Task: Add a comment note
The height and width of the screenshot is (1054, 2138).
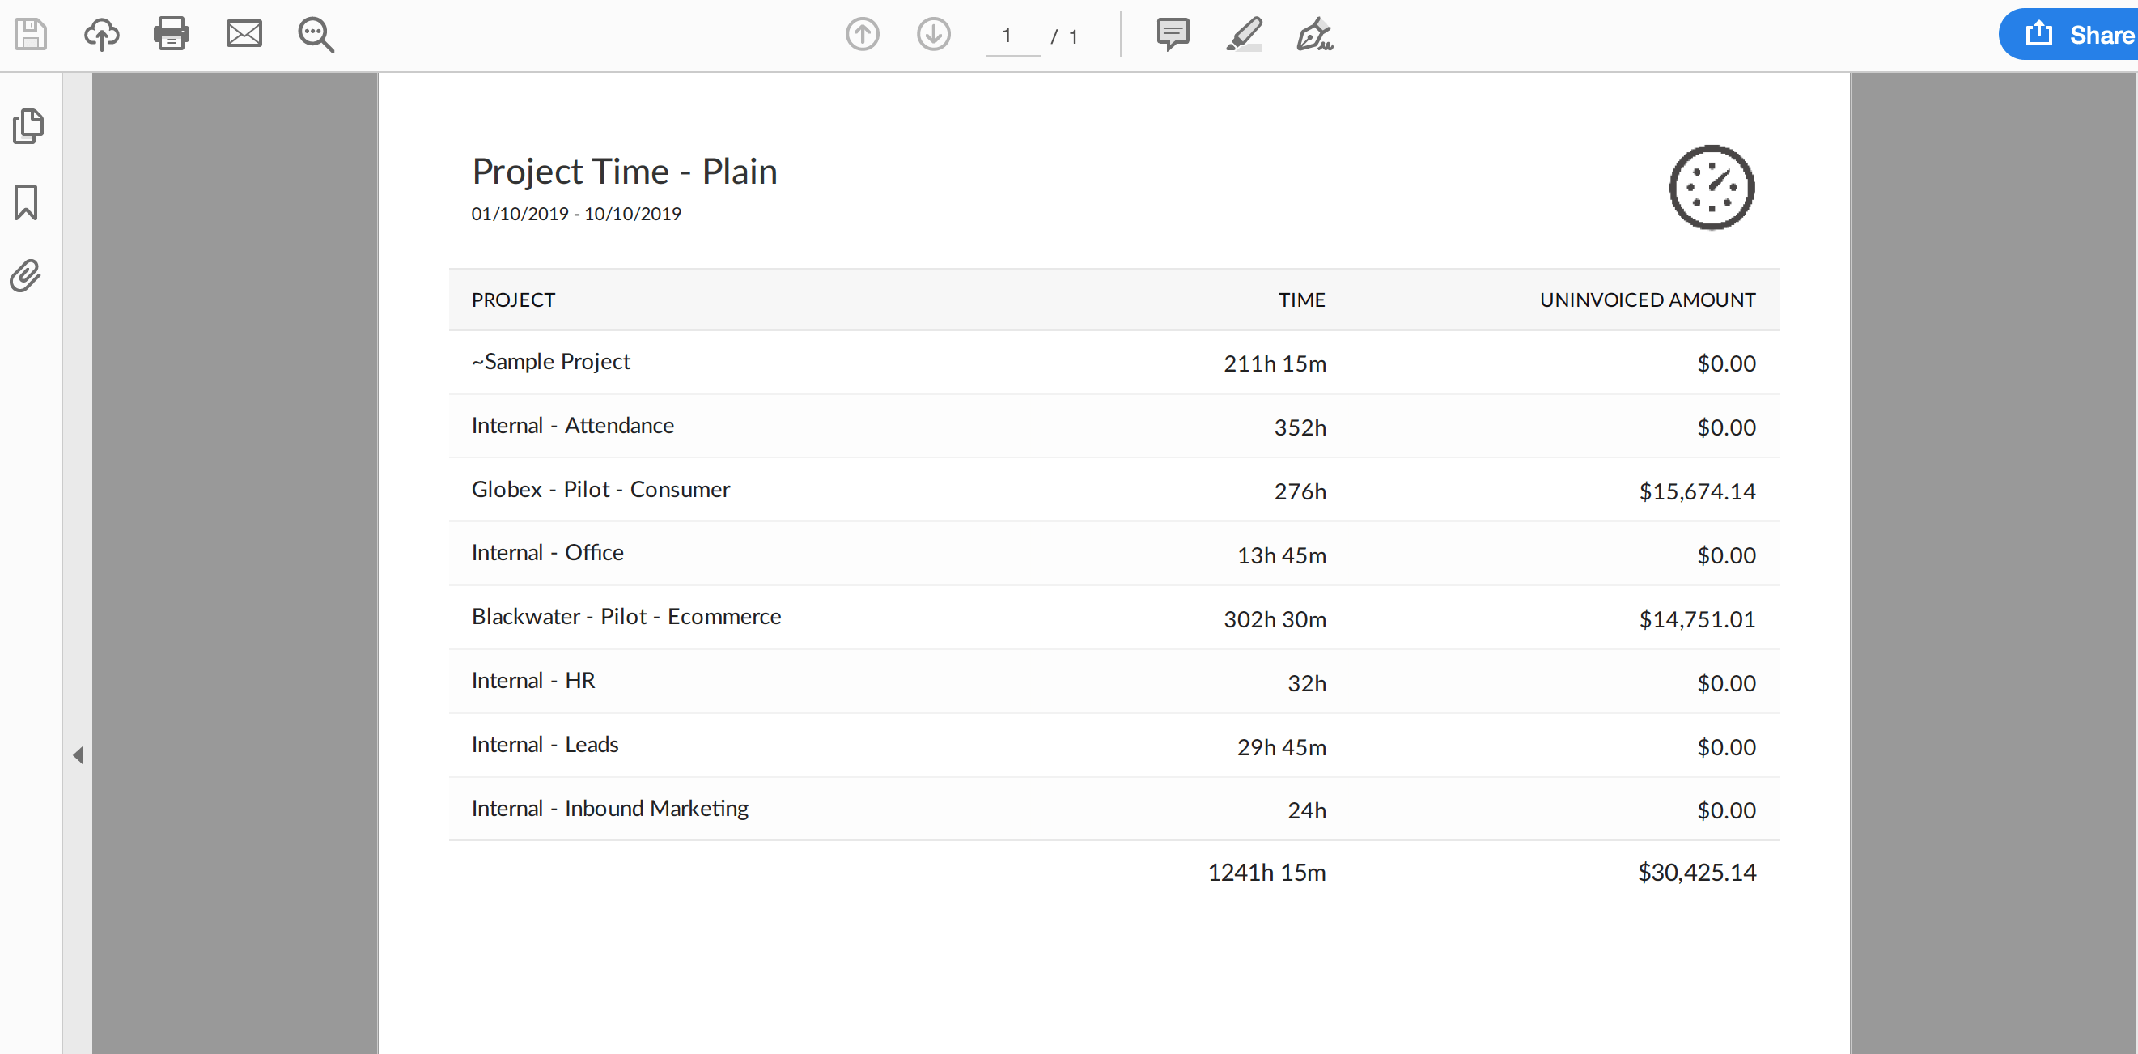Action: click(1172, 35)
